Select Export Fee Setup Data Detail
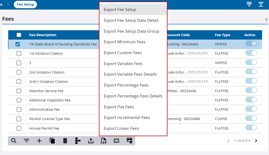269x155 pixels. (x=131, y=20)
